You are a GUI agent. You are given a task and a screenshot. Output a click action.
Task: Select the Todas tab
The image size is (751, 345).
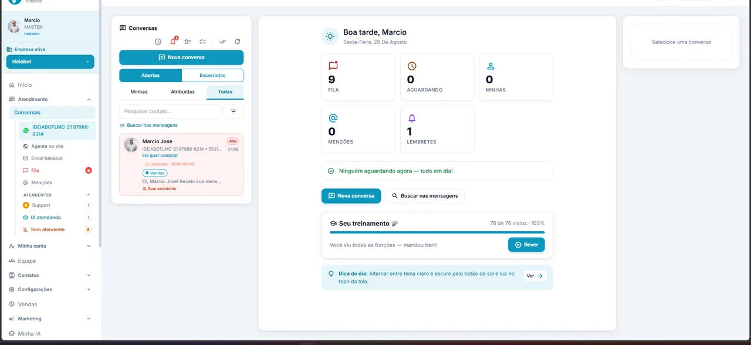coord(225,92)
